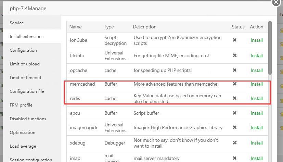Open the Service tab

click(x=17, y=23)
